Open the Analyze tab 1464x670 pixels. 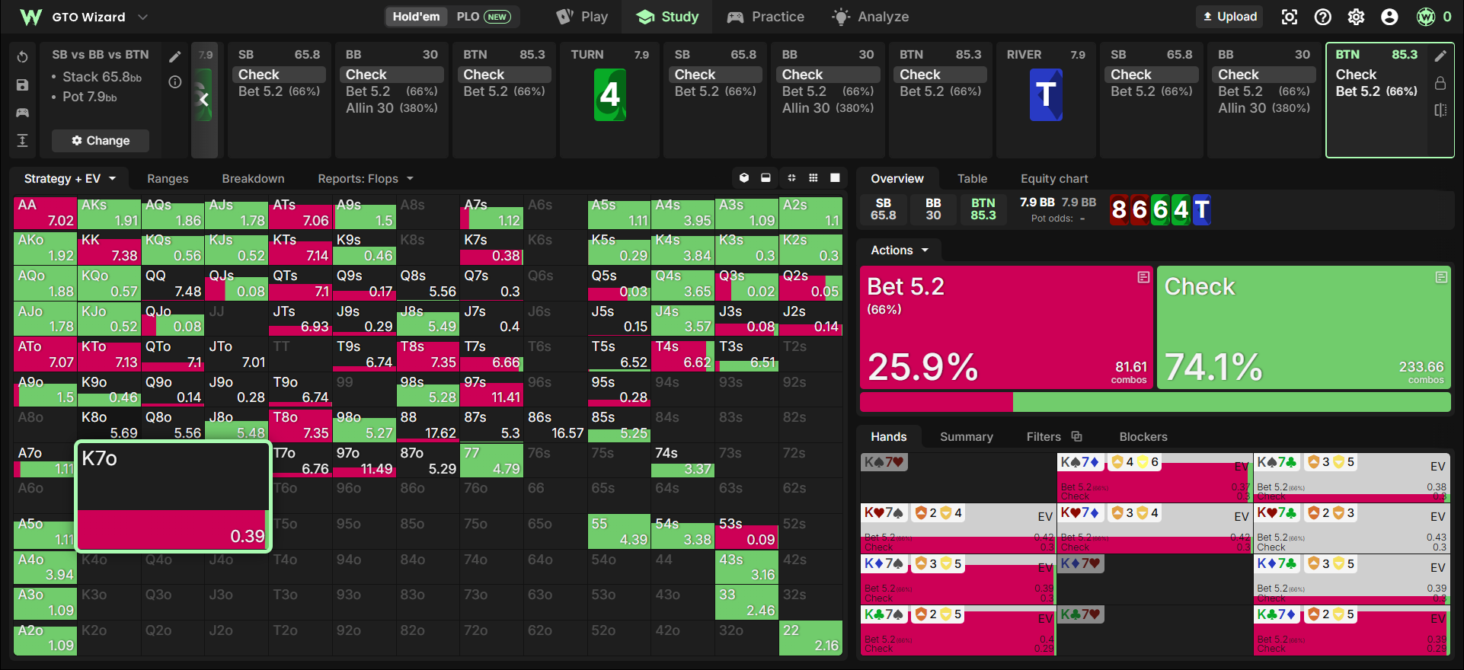871,17
